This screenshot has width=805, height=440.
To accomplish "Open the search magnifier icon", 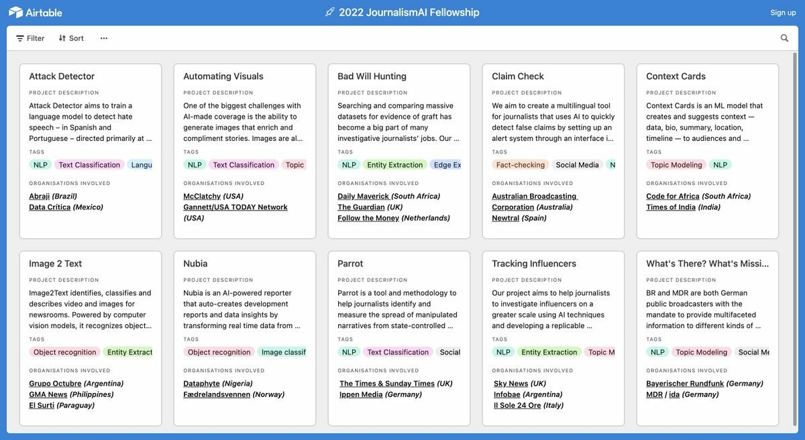I will (784, 38).
